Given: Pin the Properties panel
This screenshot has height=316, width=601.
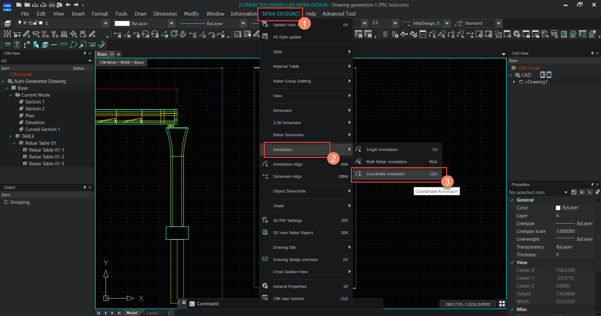Looking at the screenshot, I should (592, 184).
